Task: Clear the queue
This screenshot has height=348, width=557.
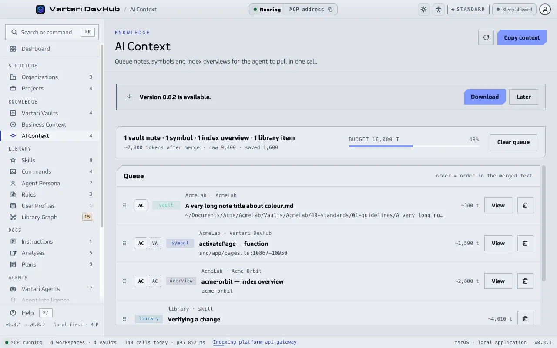Action: click(x=513, y=142)
